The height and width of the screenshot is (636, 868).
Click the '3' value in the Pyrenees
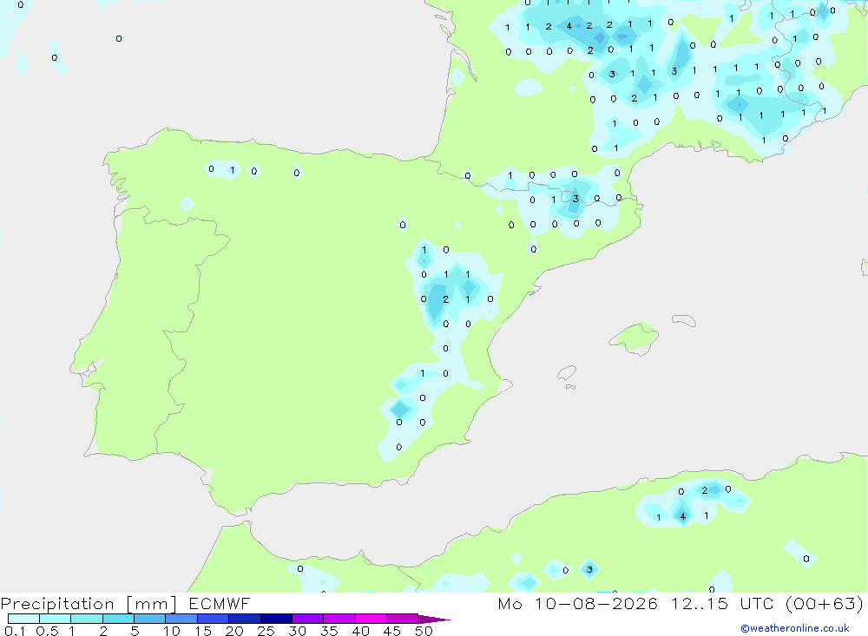tap(575, 199)
